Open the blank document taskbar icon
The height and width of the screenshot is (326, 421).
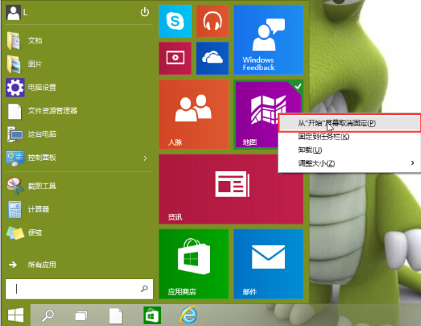point(116,316)
